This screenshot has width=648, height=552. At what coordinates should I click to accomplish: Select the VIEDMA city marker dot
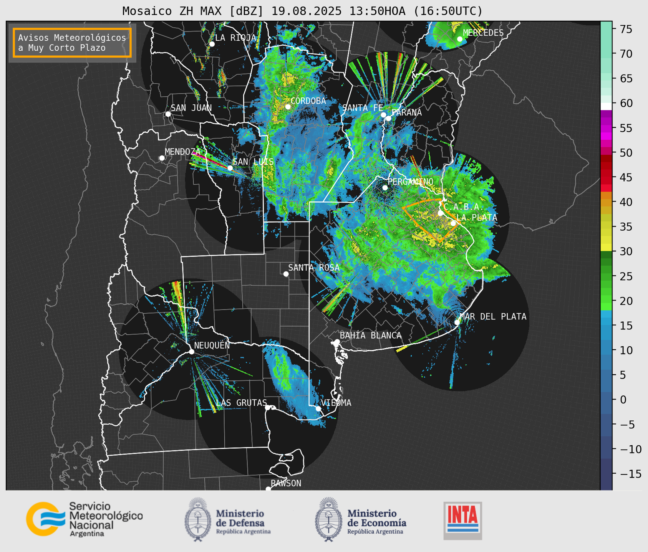pyautogui.click(x=318, y=408)
